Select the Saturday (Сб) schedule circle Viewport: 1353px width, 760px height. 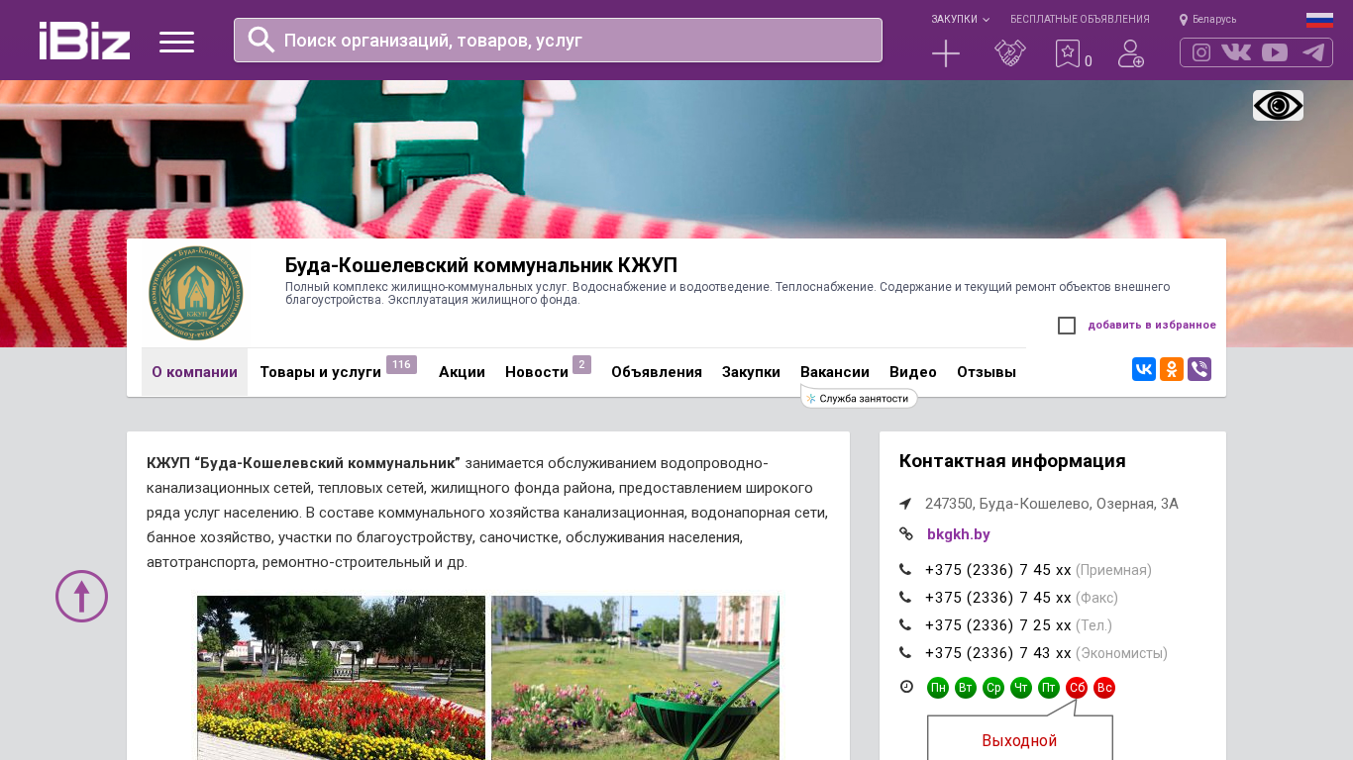point(1077,688)
